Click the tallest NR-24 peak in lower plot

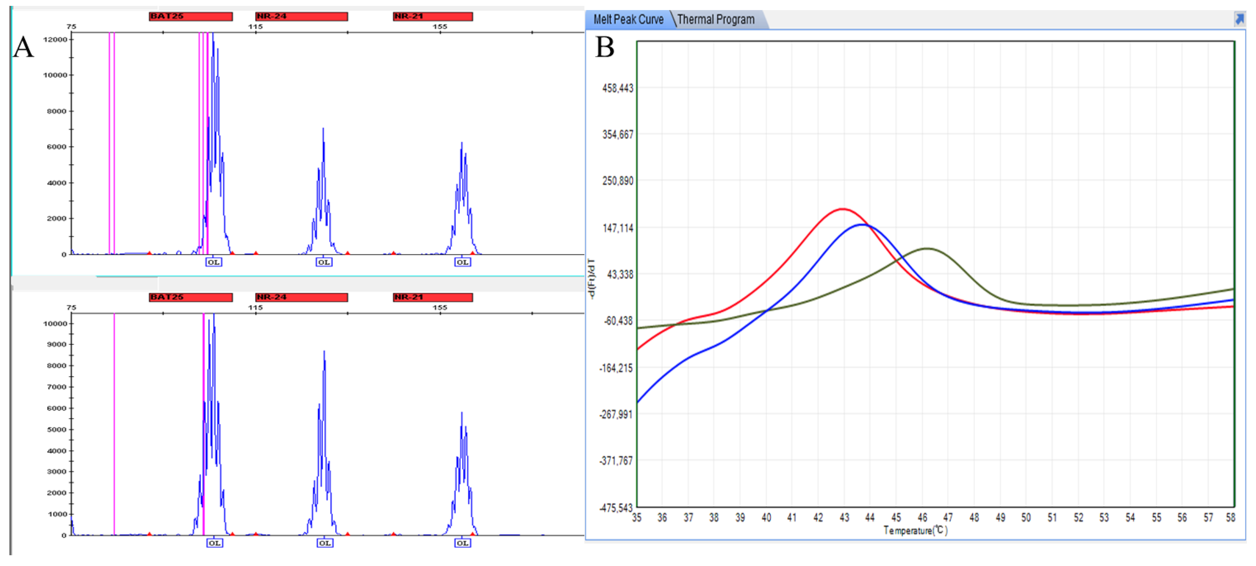pos(324,353)
